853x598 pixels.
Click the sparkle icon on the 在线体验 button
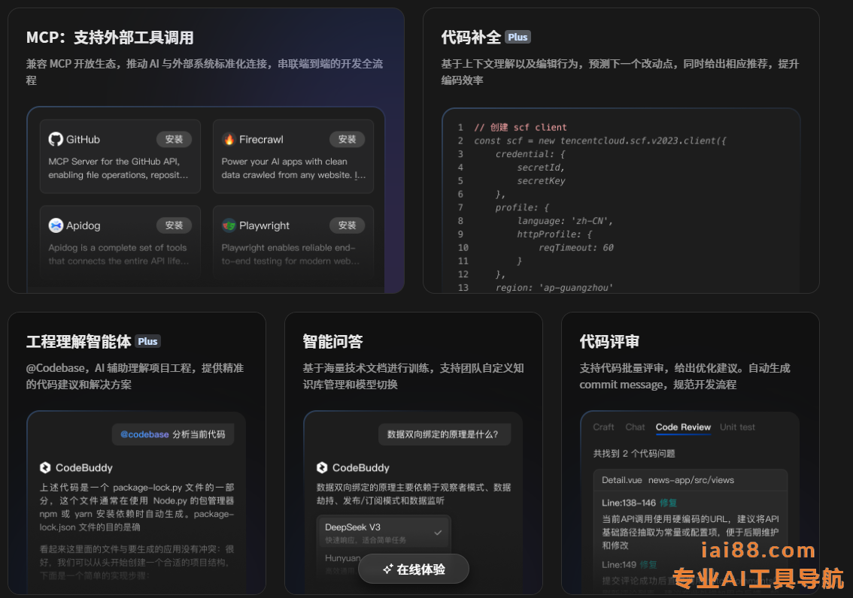388,569
